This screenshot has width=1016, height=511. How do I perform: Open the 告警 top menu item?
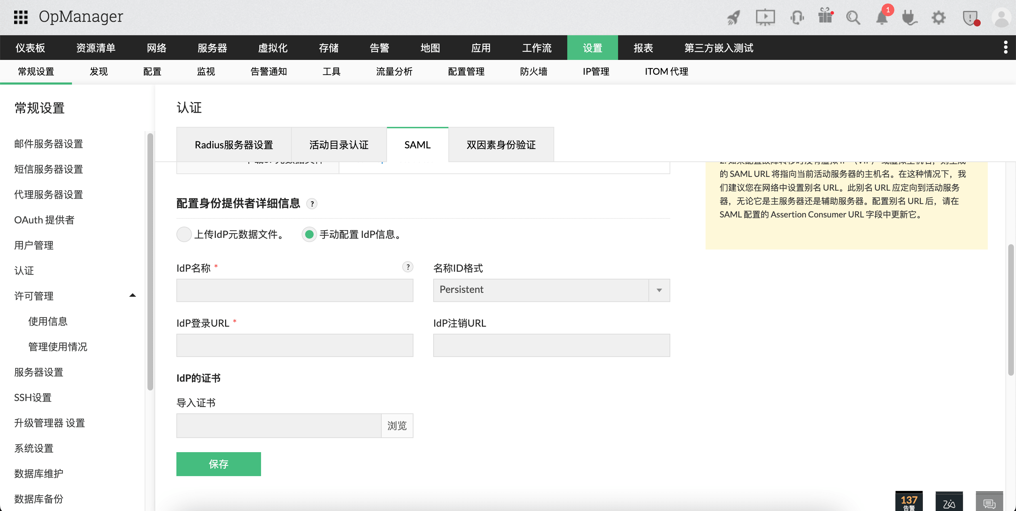(379, 48)
